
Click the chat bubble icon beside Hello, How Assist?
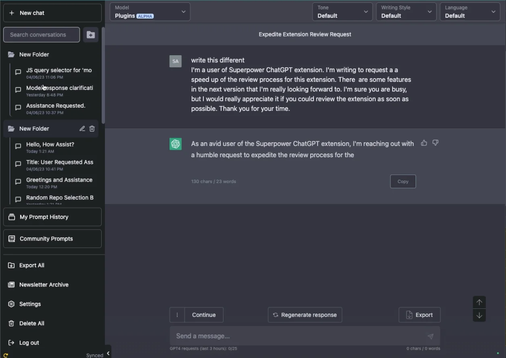point(18,146)
